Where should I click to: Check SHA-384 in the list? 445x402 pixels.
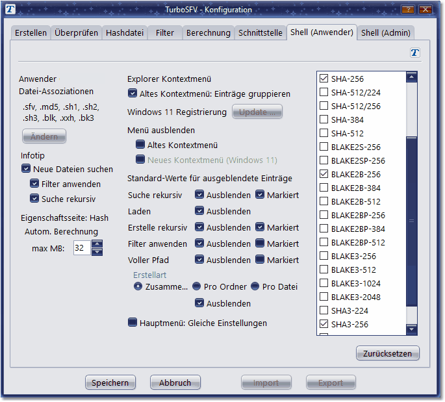tap(324, 119)
